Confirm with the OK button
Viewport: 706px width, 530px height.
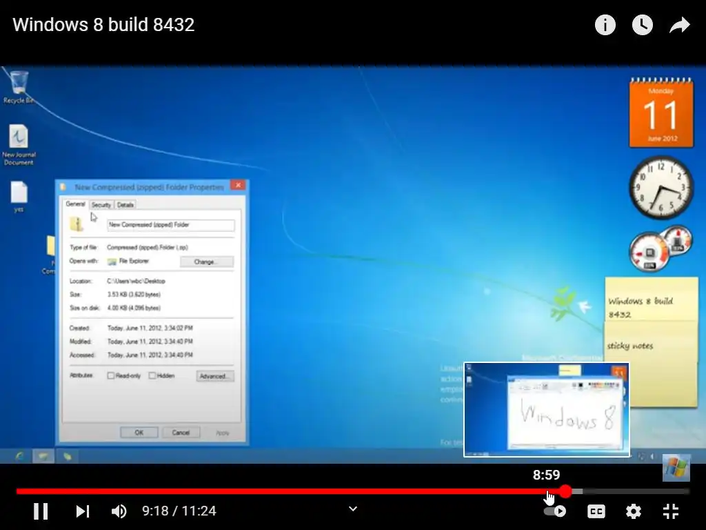click(x=139, y=433)
